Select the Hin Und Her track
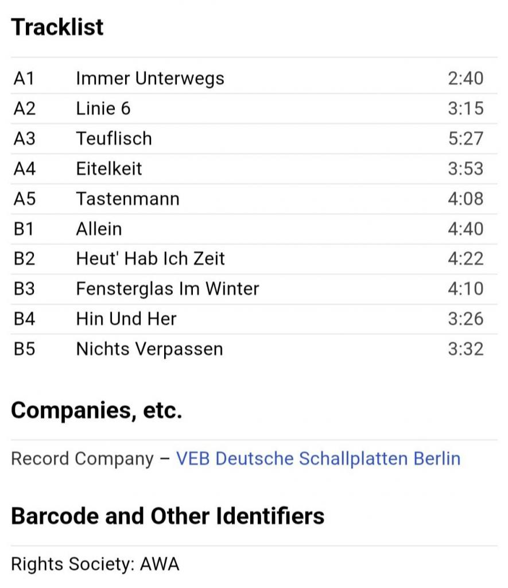This screenshot has height=588, width=508. pyautogui.click(x=126, y=319)
